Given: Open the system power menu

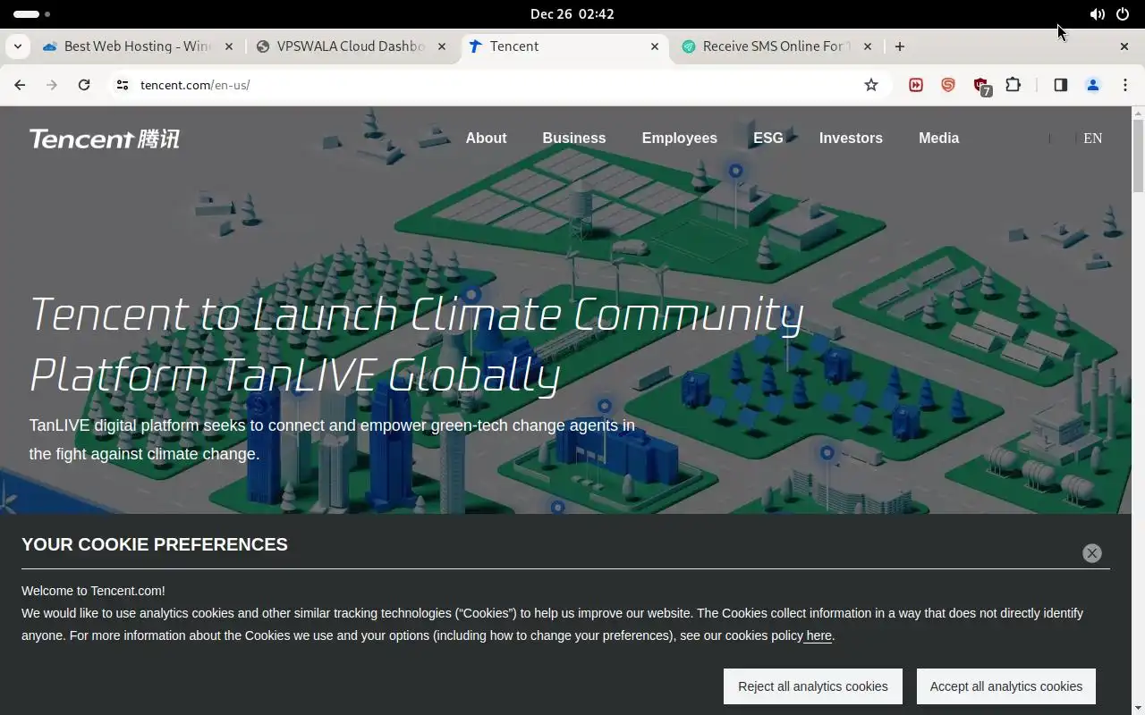Looking at the screenshot, I should 1123,14.
